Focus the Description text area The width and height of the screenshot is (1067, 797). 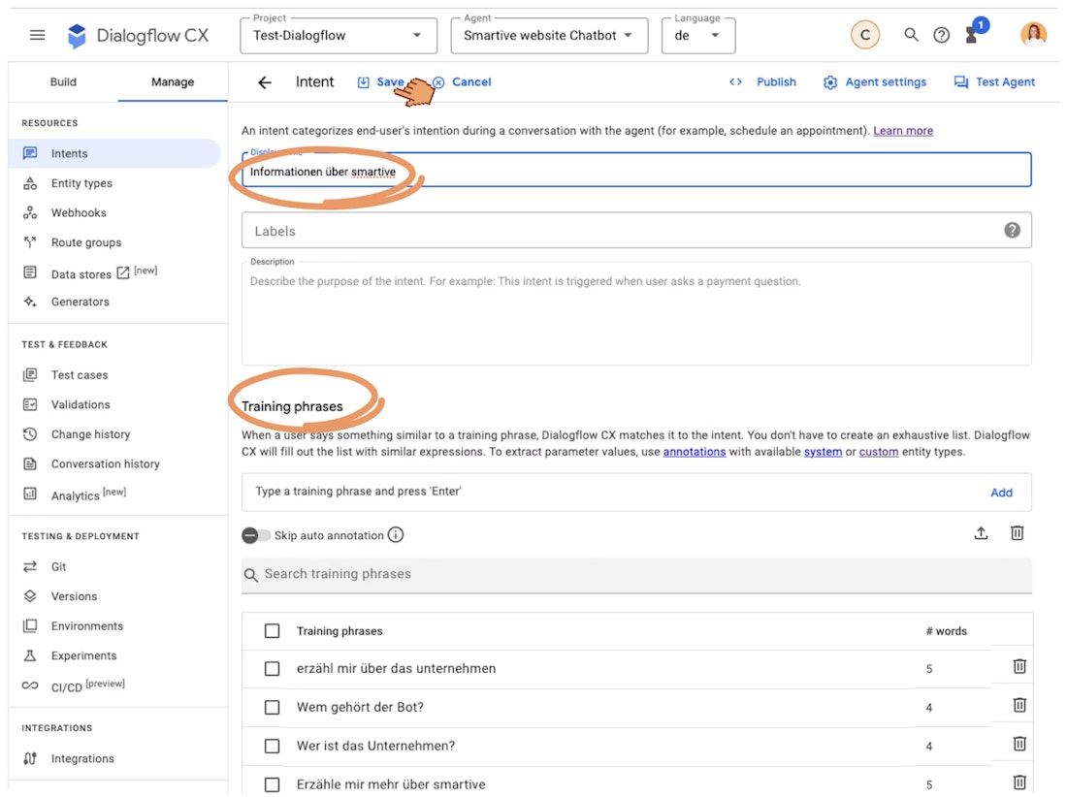click(x=636, y=313)
